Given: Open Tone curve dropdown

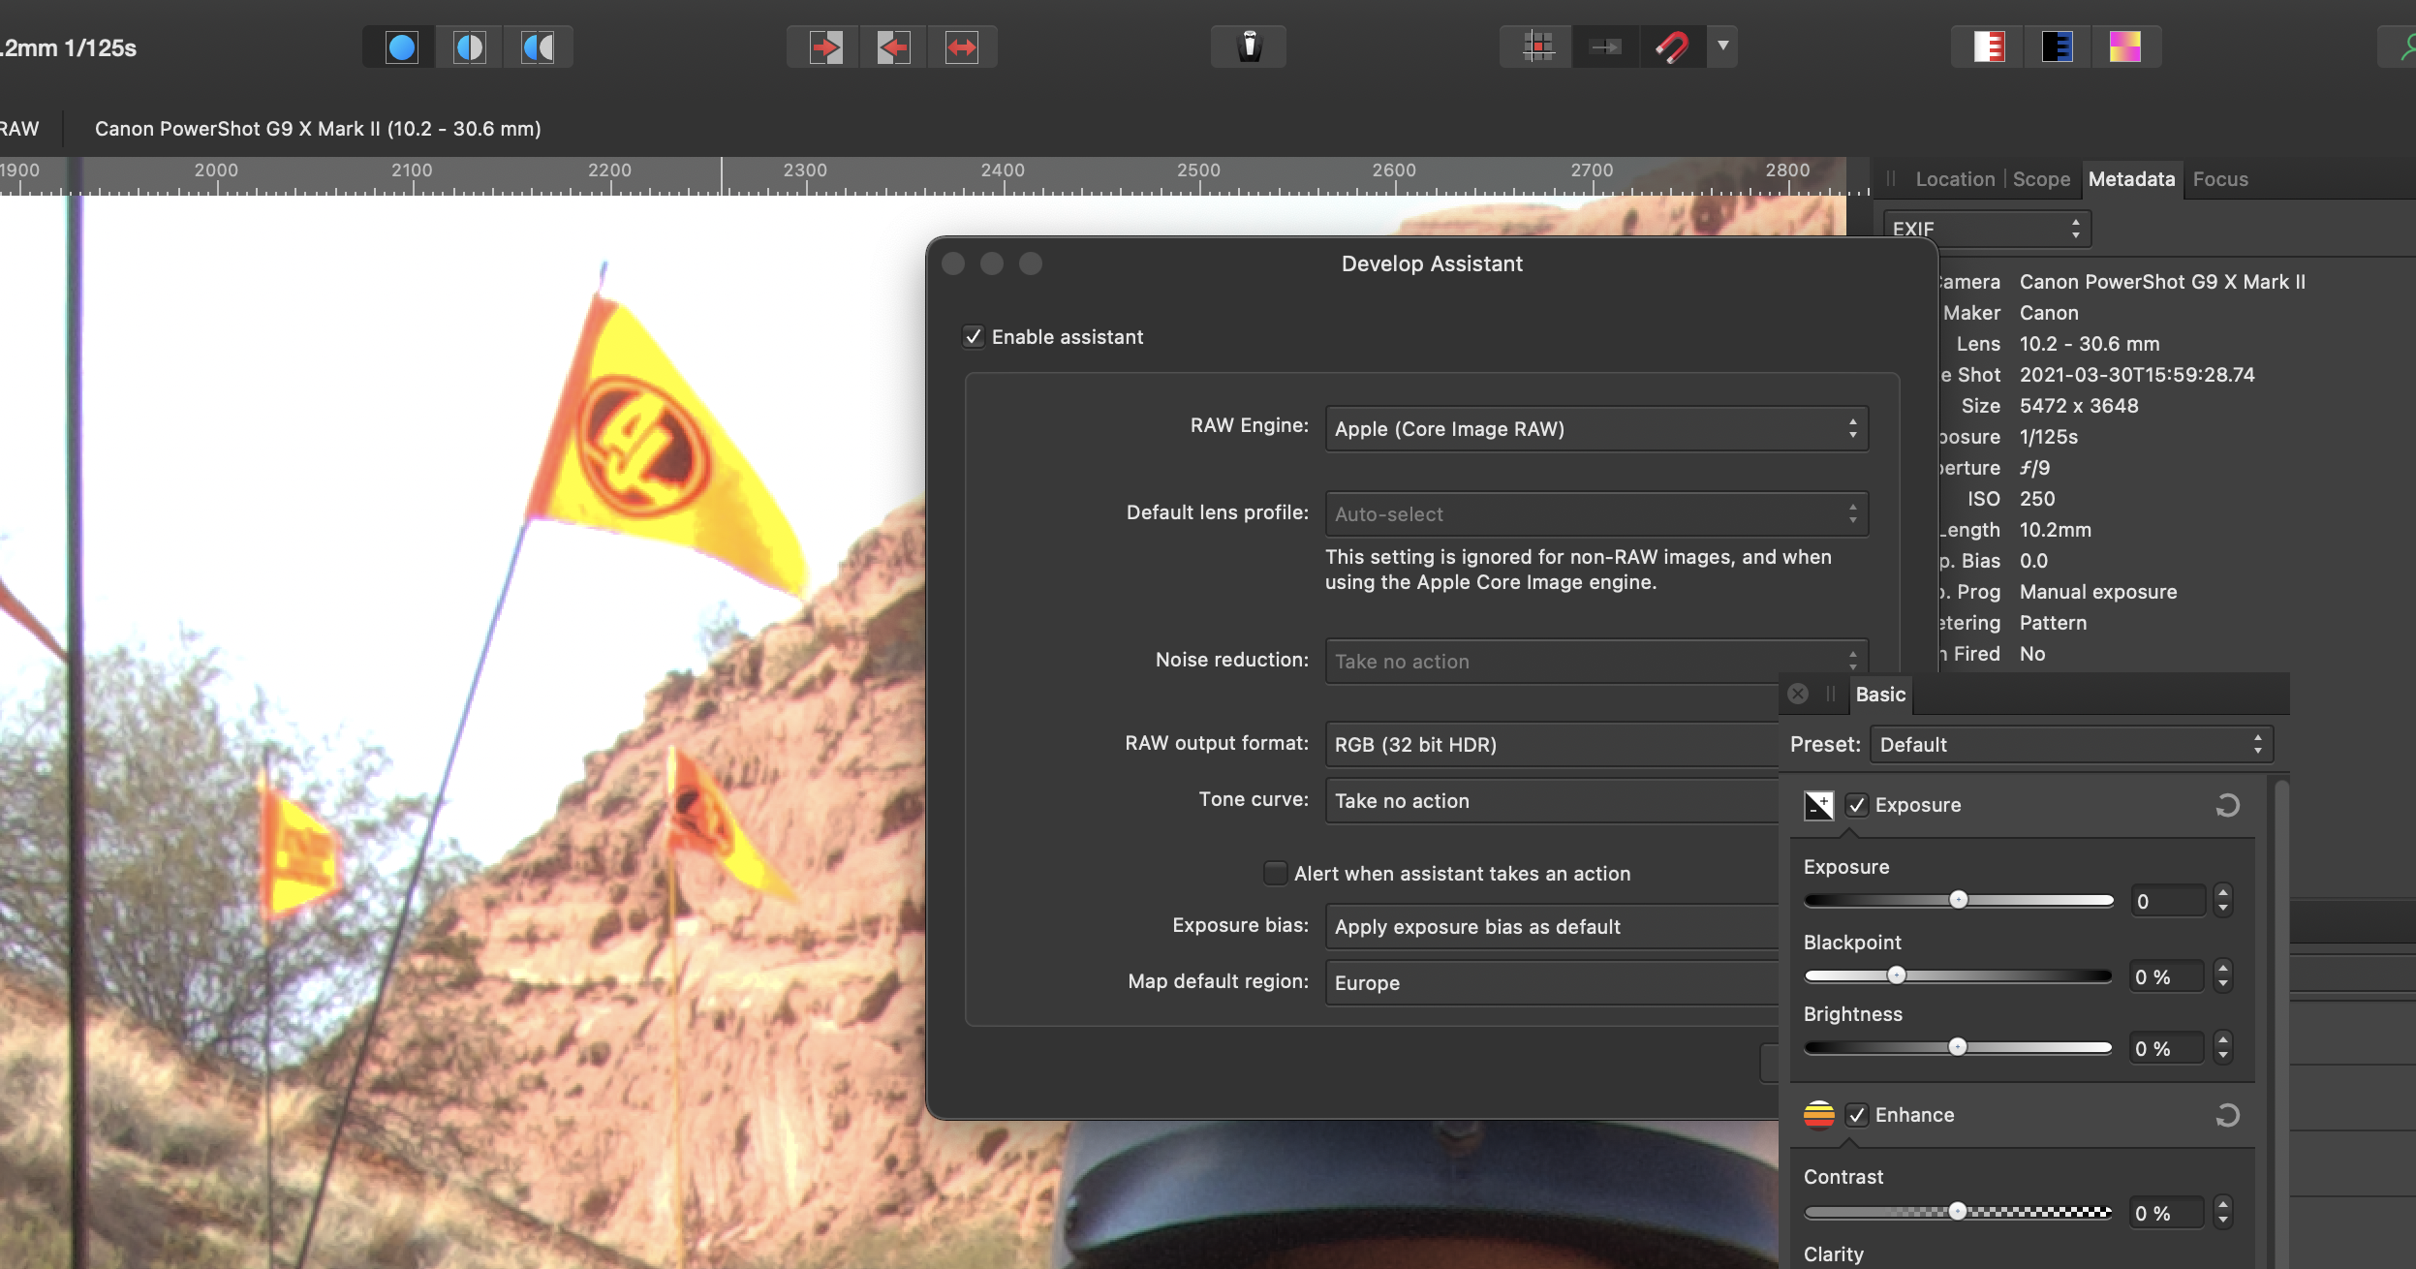Looking at the screenshot, I should click(x=1552, y=800).
